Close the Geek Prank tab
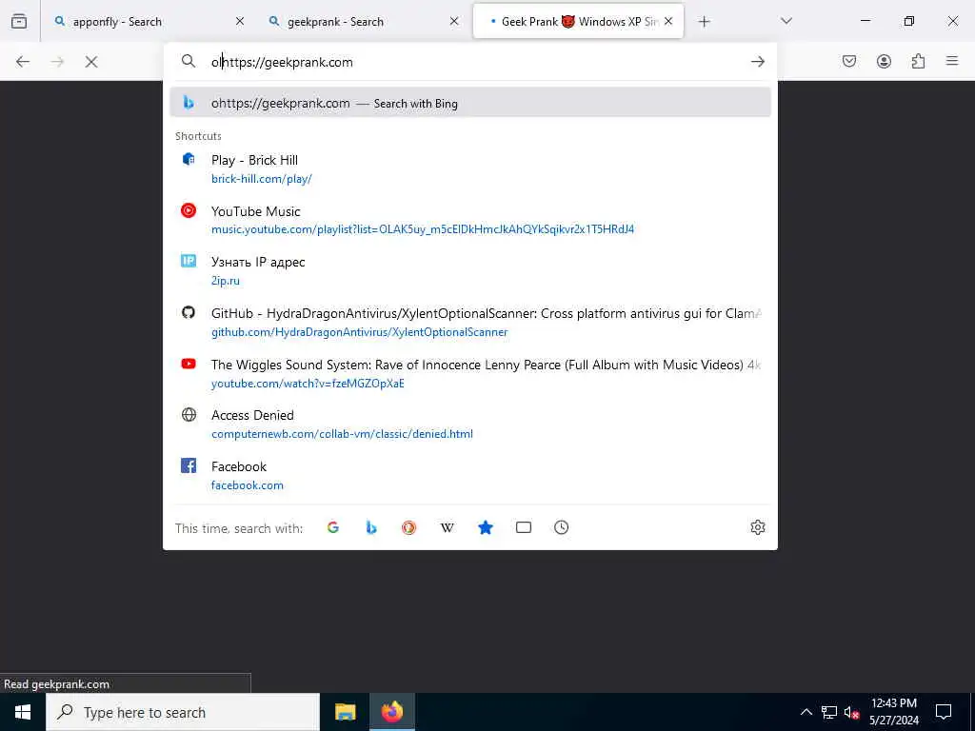The width and height of the screenshot is (975, 731). [x=668, y=22]
